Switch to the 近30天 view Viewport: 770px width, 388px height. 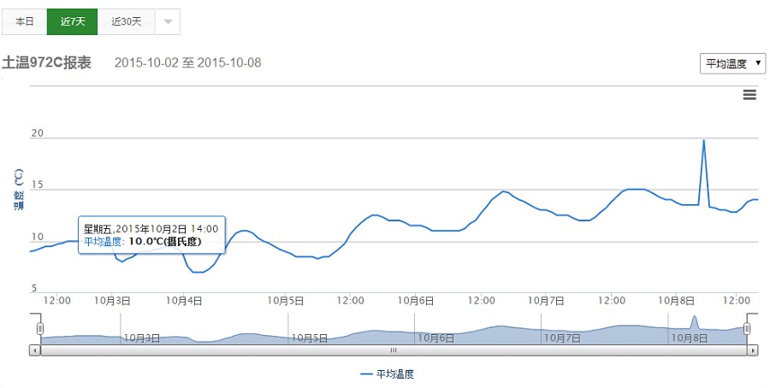[x=127, y=21]
